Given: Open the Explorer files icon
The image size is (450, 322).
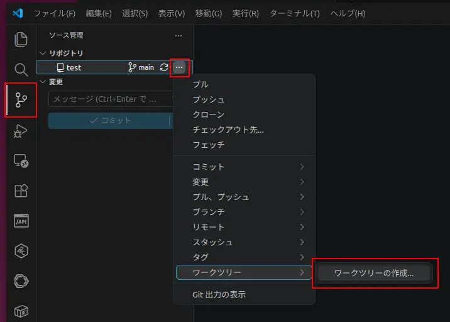Looking at the screenshot, I should point(21,40).
